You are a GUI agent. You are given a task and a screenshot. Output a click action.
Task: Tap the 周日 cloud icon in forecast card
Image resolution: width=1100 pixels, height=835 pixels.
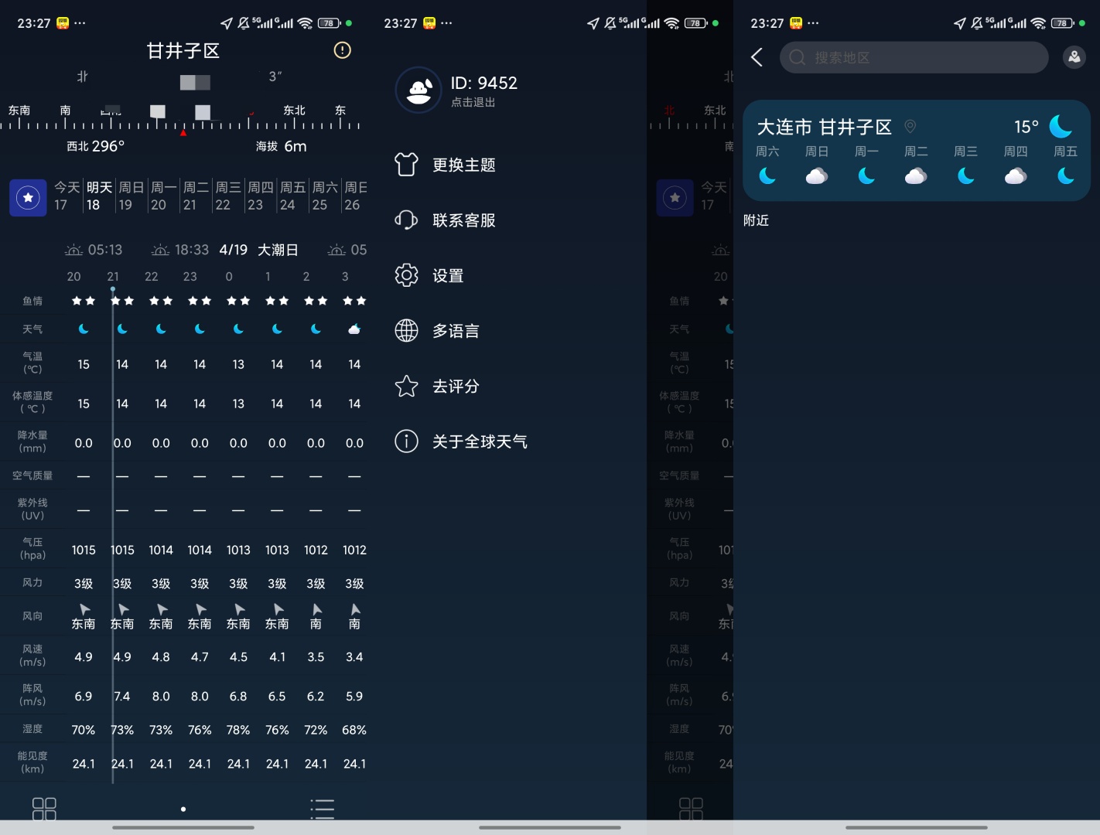[817, 176]
